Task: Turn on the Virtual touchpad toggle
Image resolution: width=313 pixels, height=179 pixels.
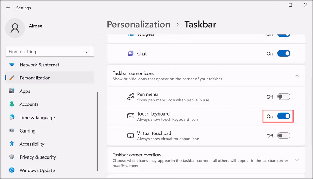Action: (283, 136)
